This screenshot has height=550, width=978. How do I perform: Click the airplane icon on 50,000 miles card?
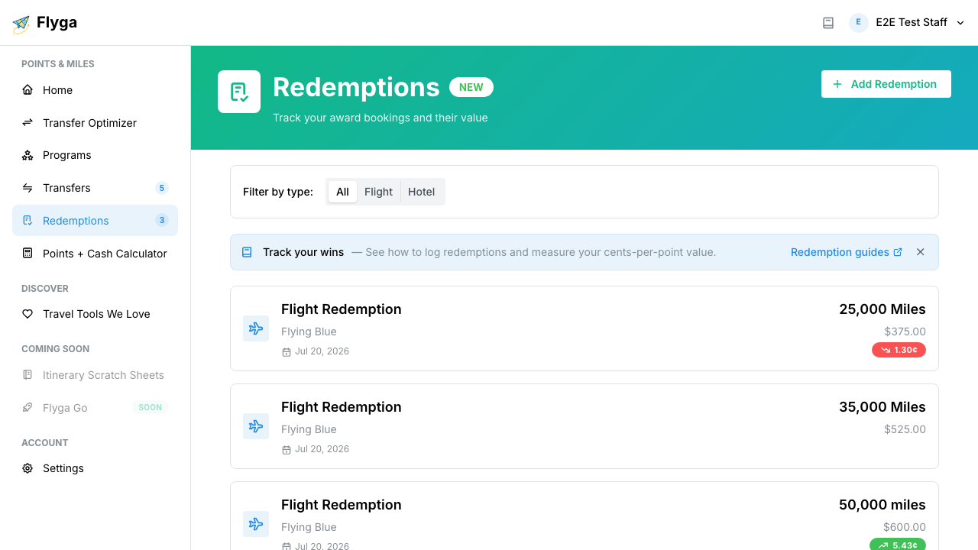click(x=256, y=524)
